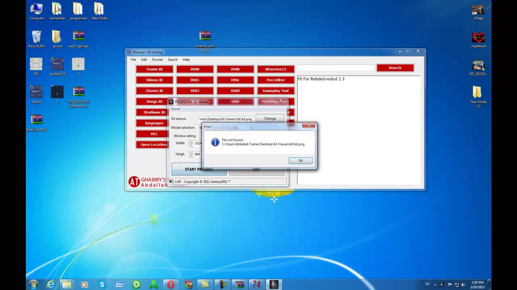The image size is (517, 290).
Task: Select Ghamry's All archive desktop icon
Action: pos(205,39)
